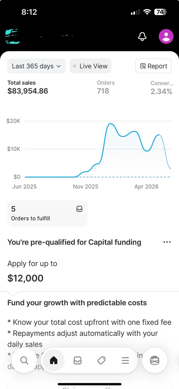Tap the sales chart peak near $20K

(110, 124)
